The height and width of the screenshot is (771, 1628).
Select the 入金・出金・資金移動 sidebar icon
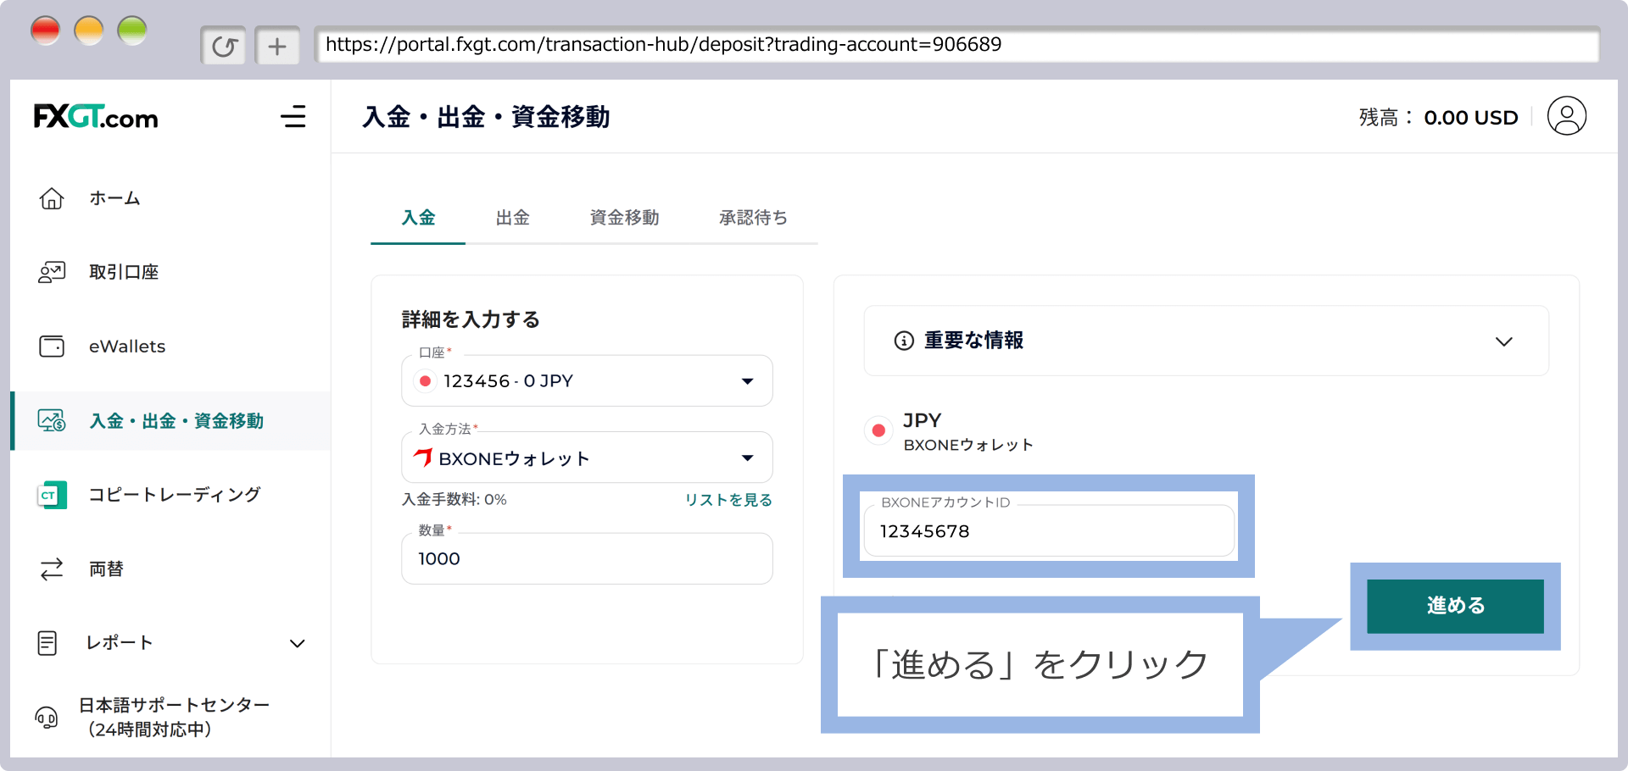(x=52, y=420)
